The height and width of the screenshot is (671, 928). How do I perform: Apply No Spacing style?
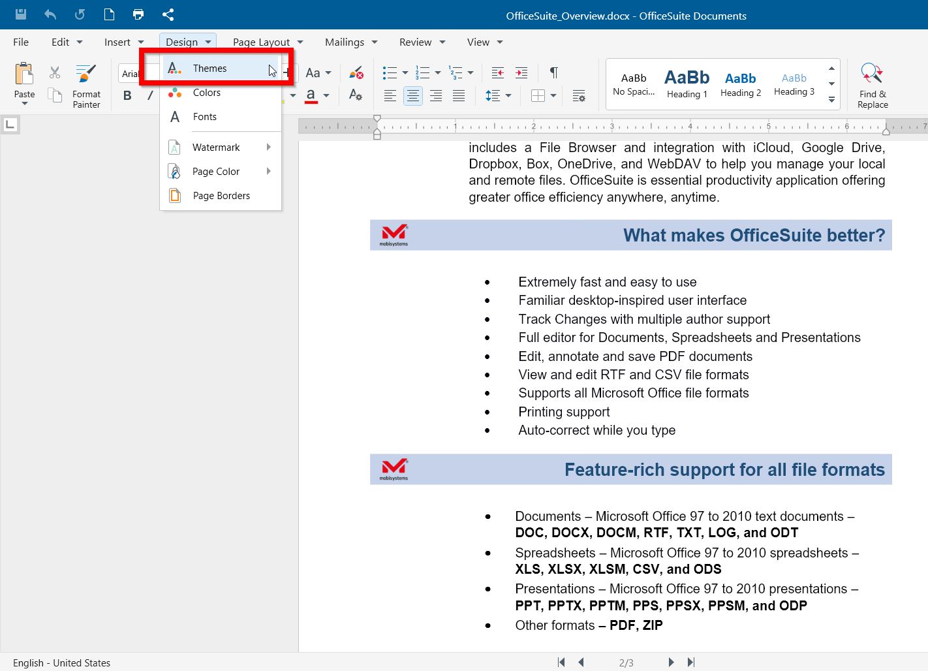pyautogui.click(x=634, y=84)
